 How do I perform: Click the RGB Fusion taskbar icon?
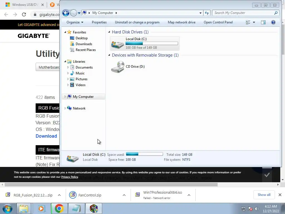click(94, 208)
